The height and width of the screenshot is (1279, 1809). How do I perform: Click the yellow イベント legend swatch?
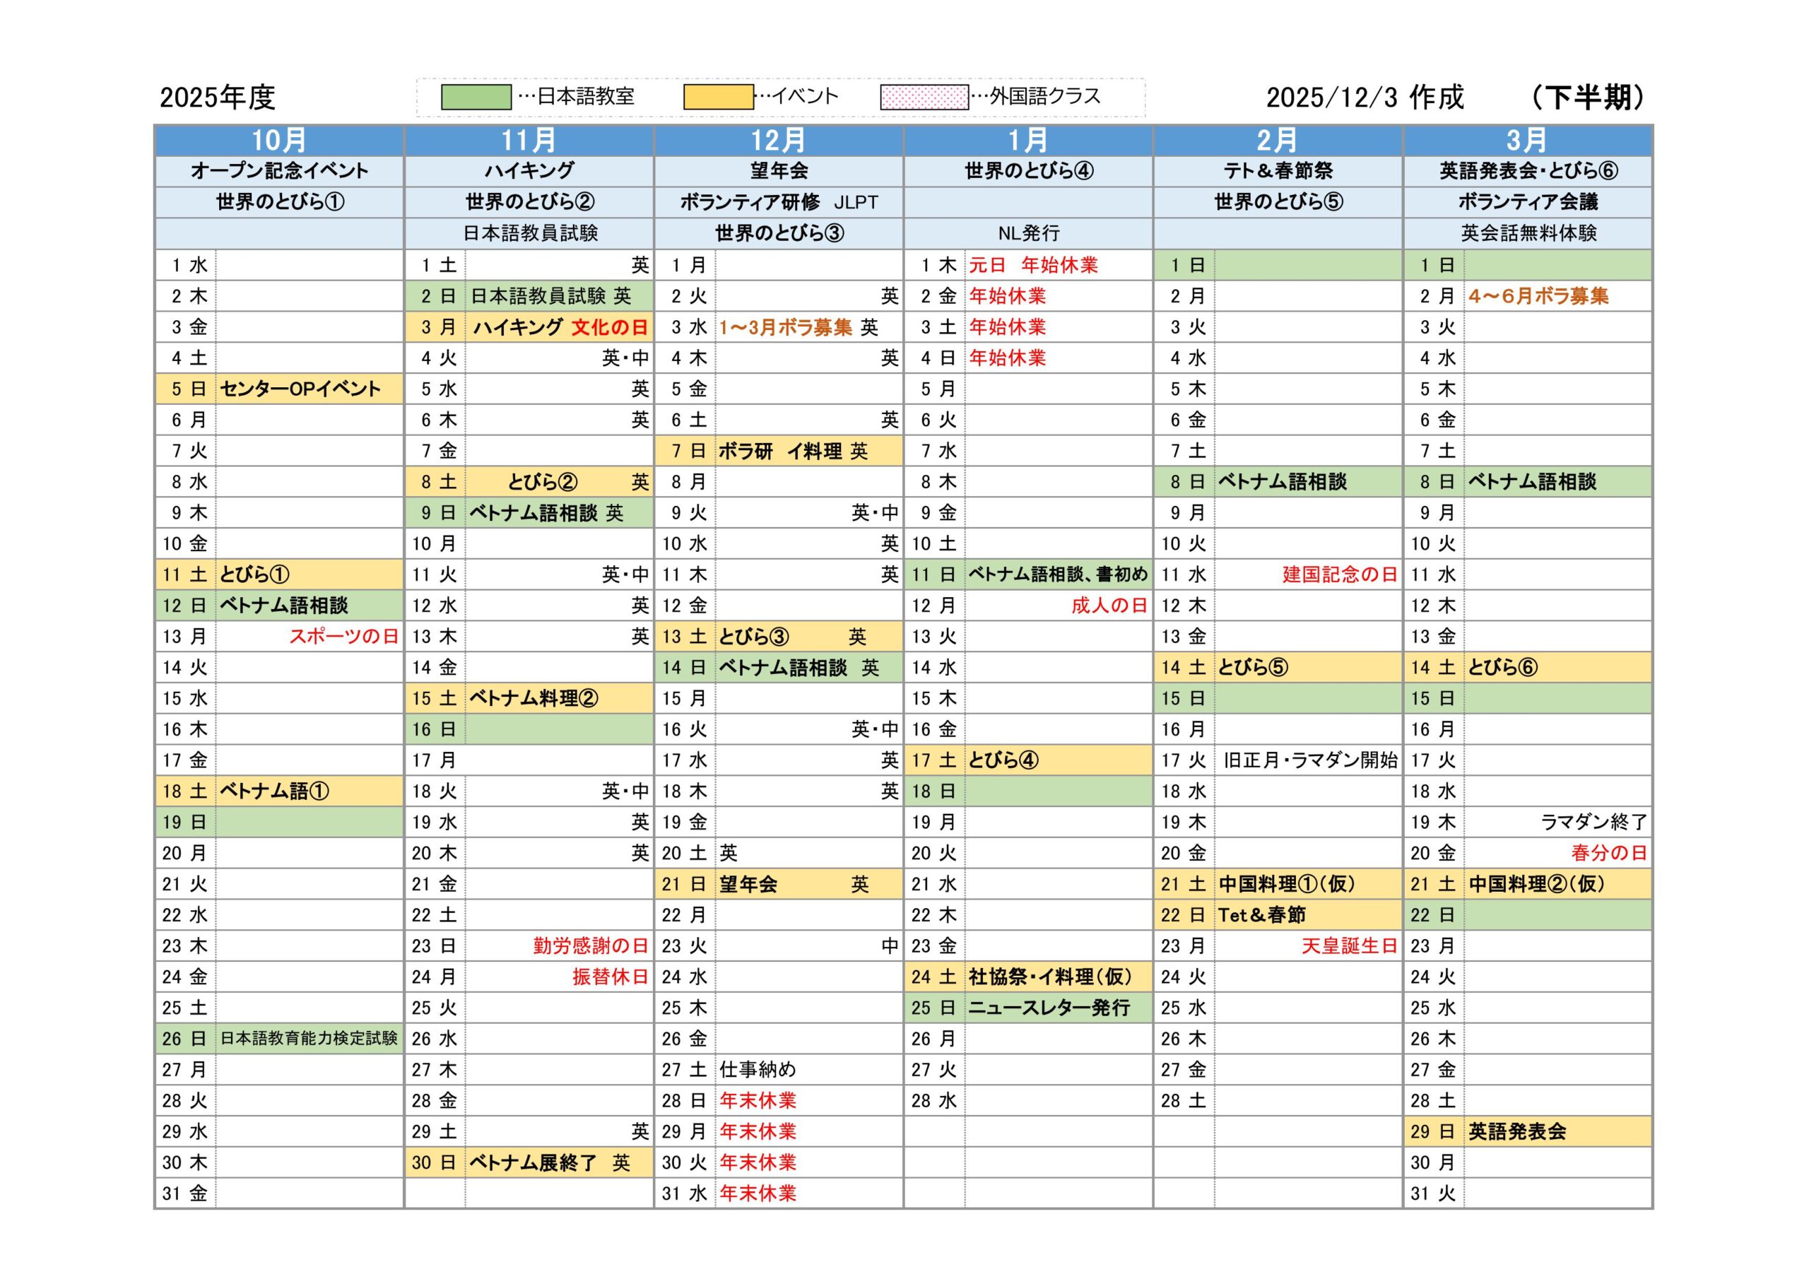(x=718, y=97)
